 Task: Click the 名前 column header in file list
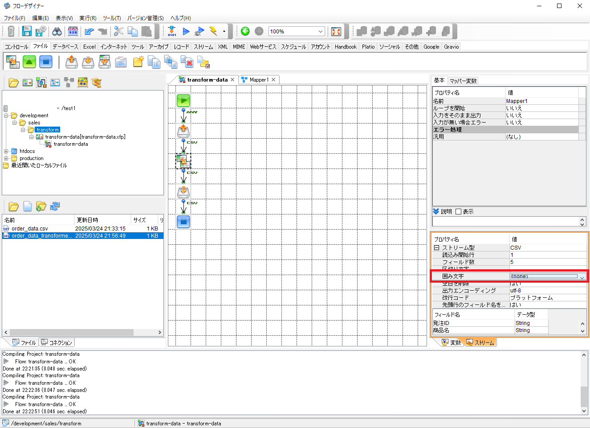tap(38, 220)
